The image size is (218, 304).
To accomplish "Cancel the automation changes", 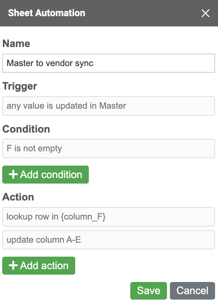I will 192,291.
